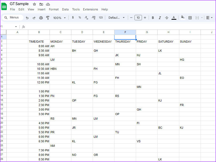Select the THURSDAY header cell
Image resolution: width=216 pixels, height=162 pixels.
tap(125, 42)
